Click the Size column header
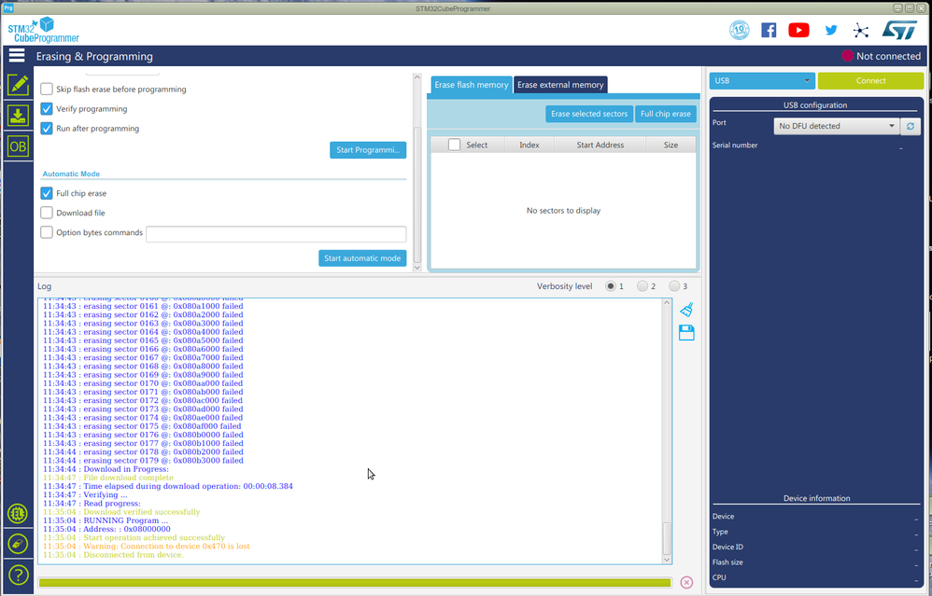 pos(671,145)
